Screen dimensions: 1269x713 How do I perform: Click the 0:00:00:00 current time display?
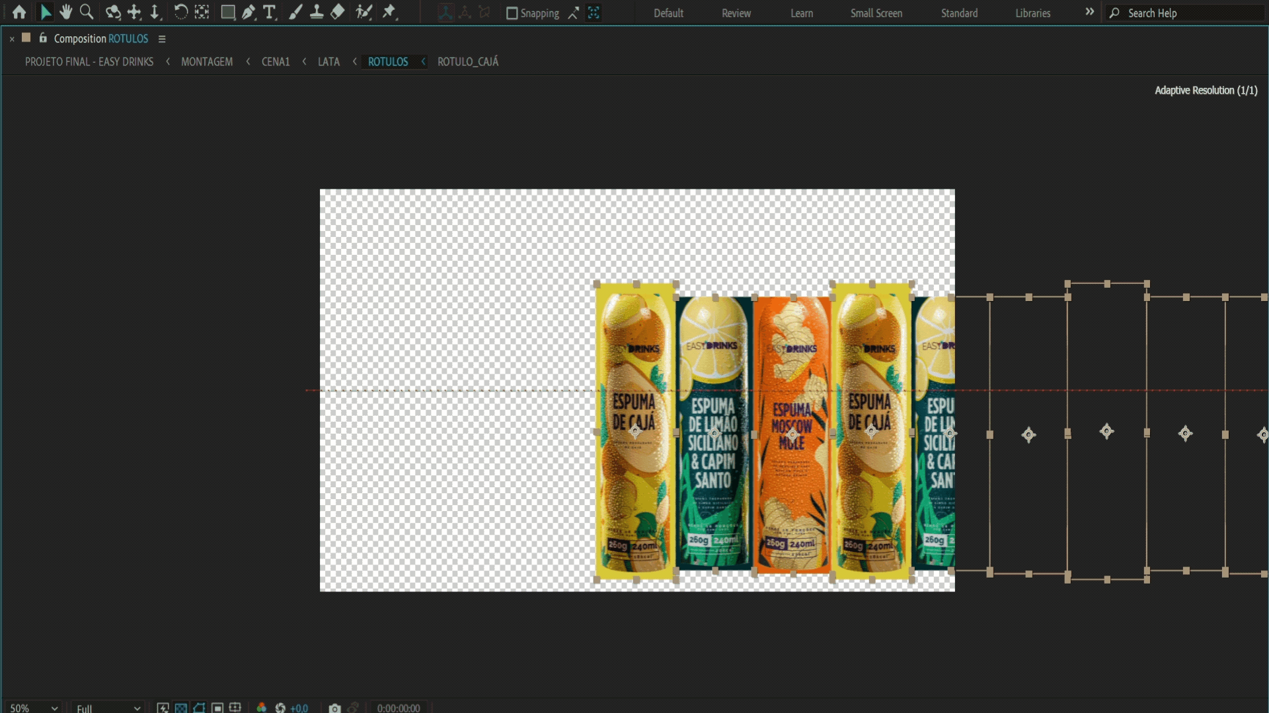399,708
